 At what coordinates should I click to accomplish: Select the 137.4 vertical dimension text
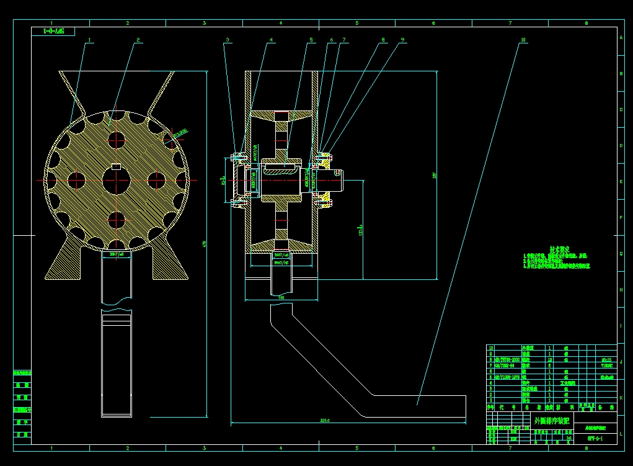(360, 230)
